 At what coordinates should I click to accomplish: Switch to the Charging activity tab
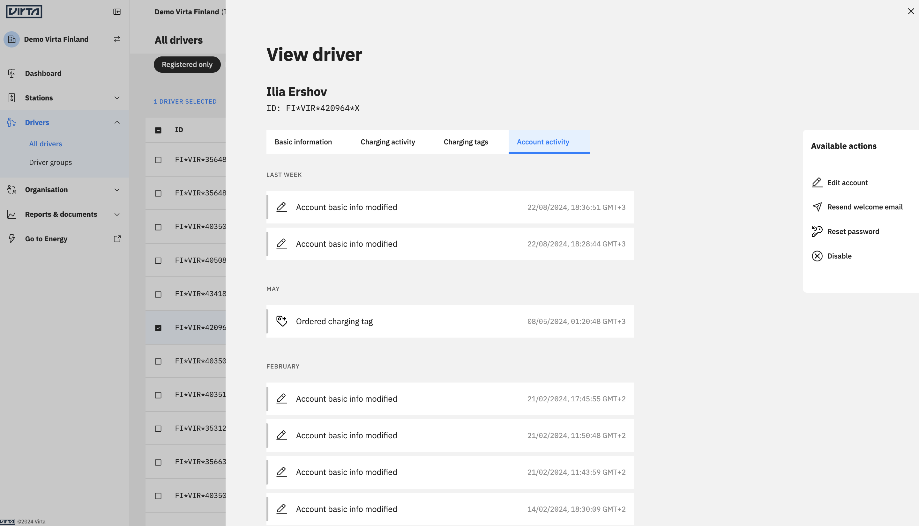[388, 142]
